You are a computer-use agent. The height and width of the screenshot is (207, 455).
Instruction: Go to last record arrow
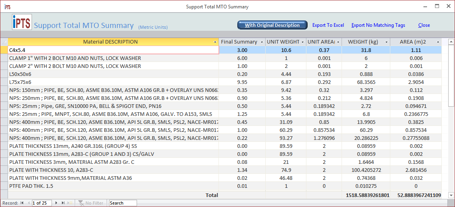(63, 203)
